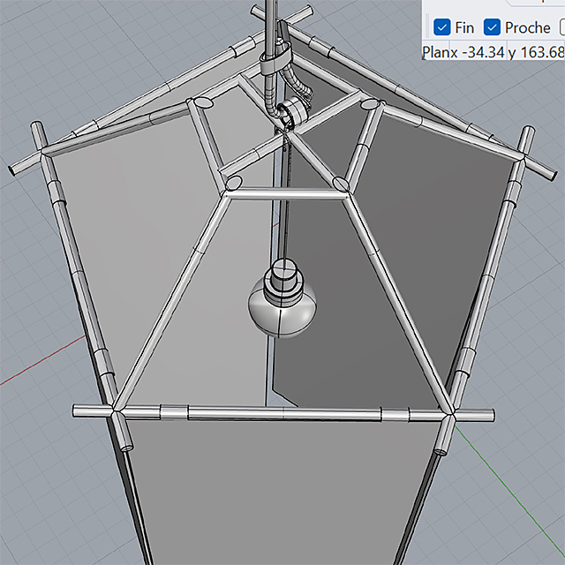Click the red X-axis line on the grid
Viewport: 565px width, 565px height.
click(35, 371)
